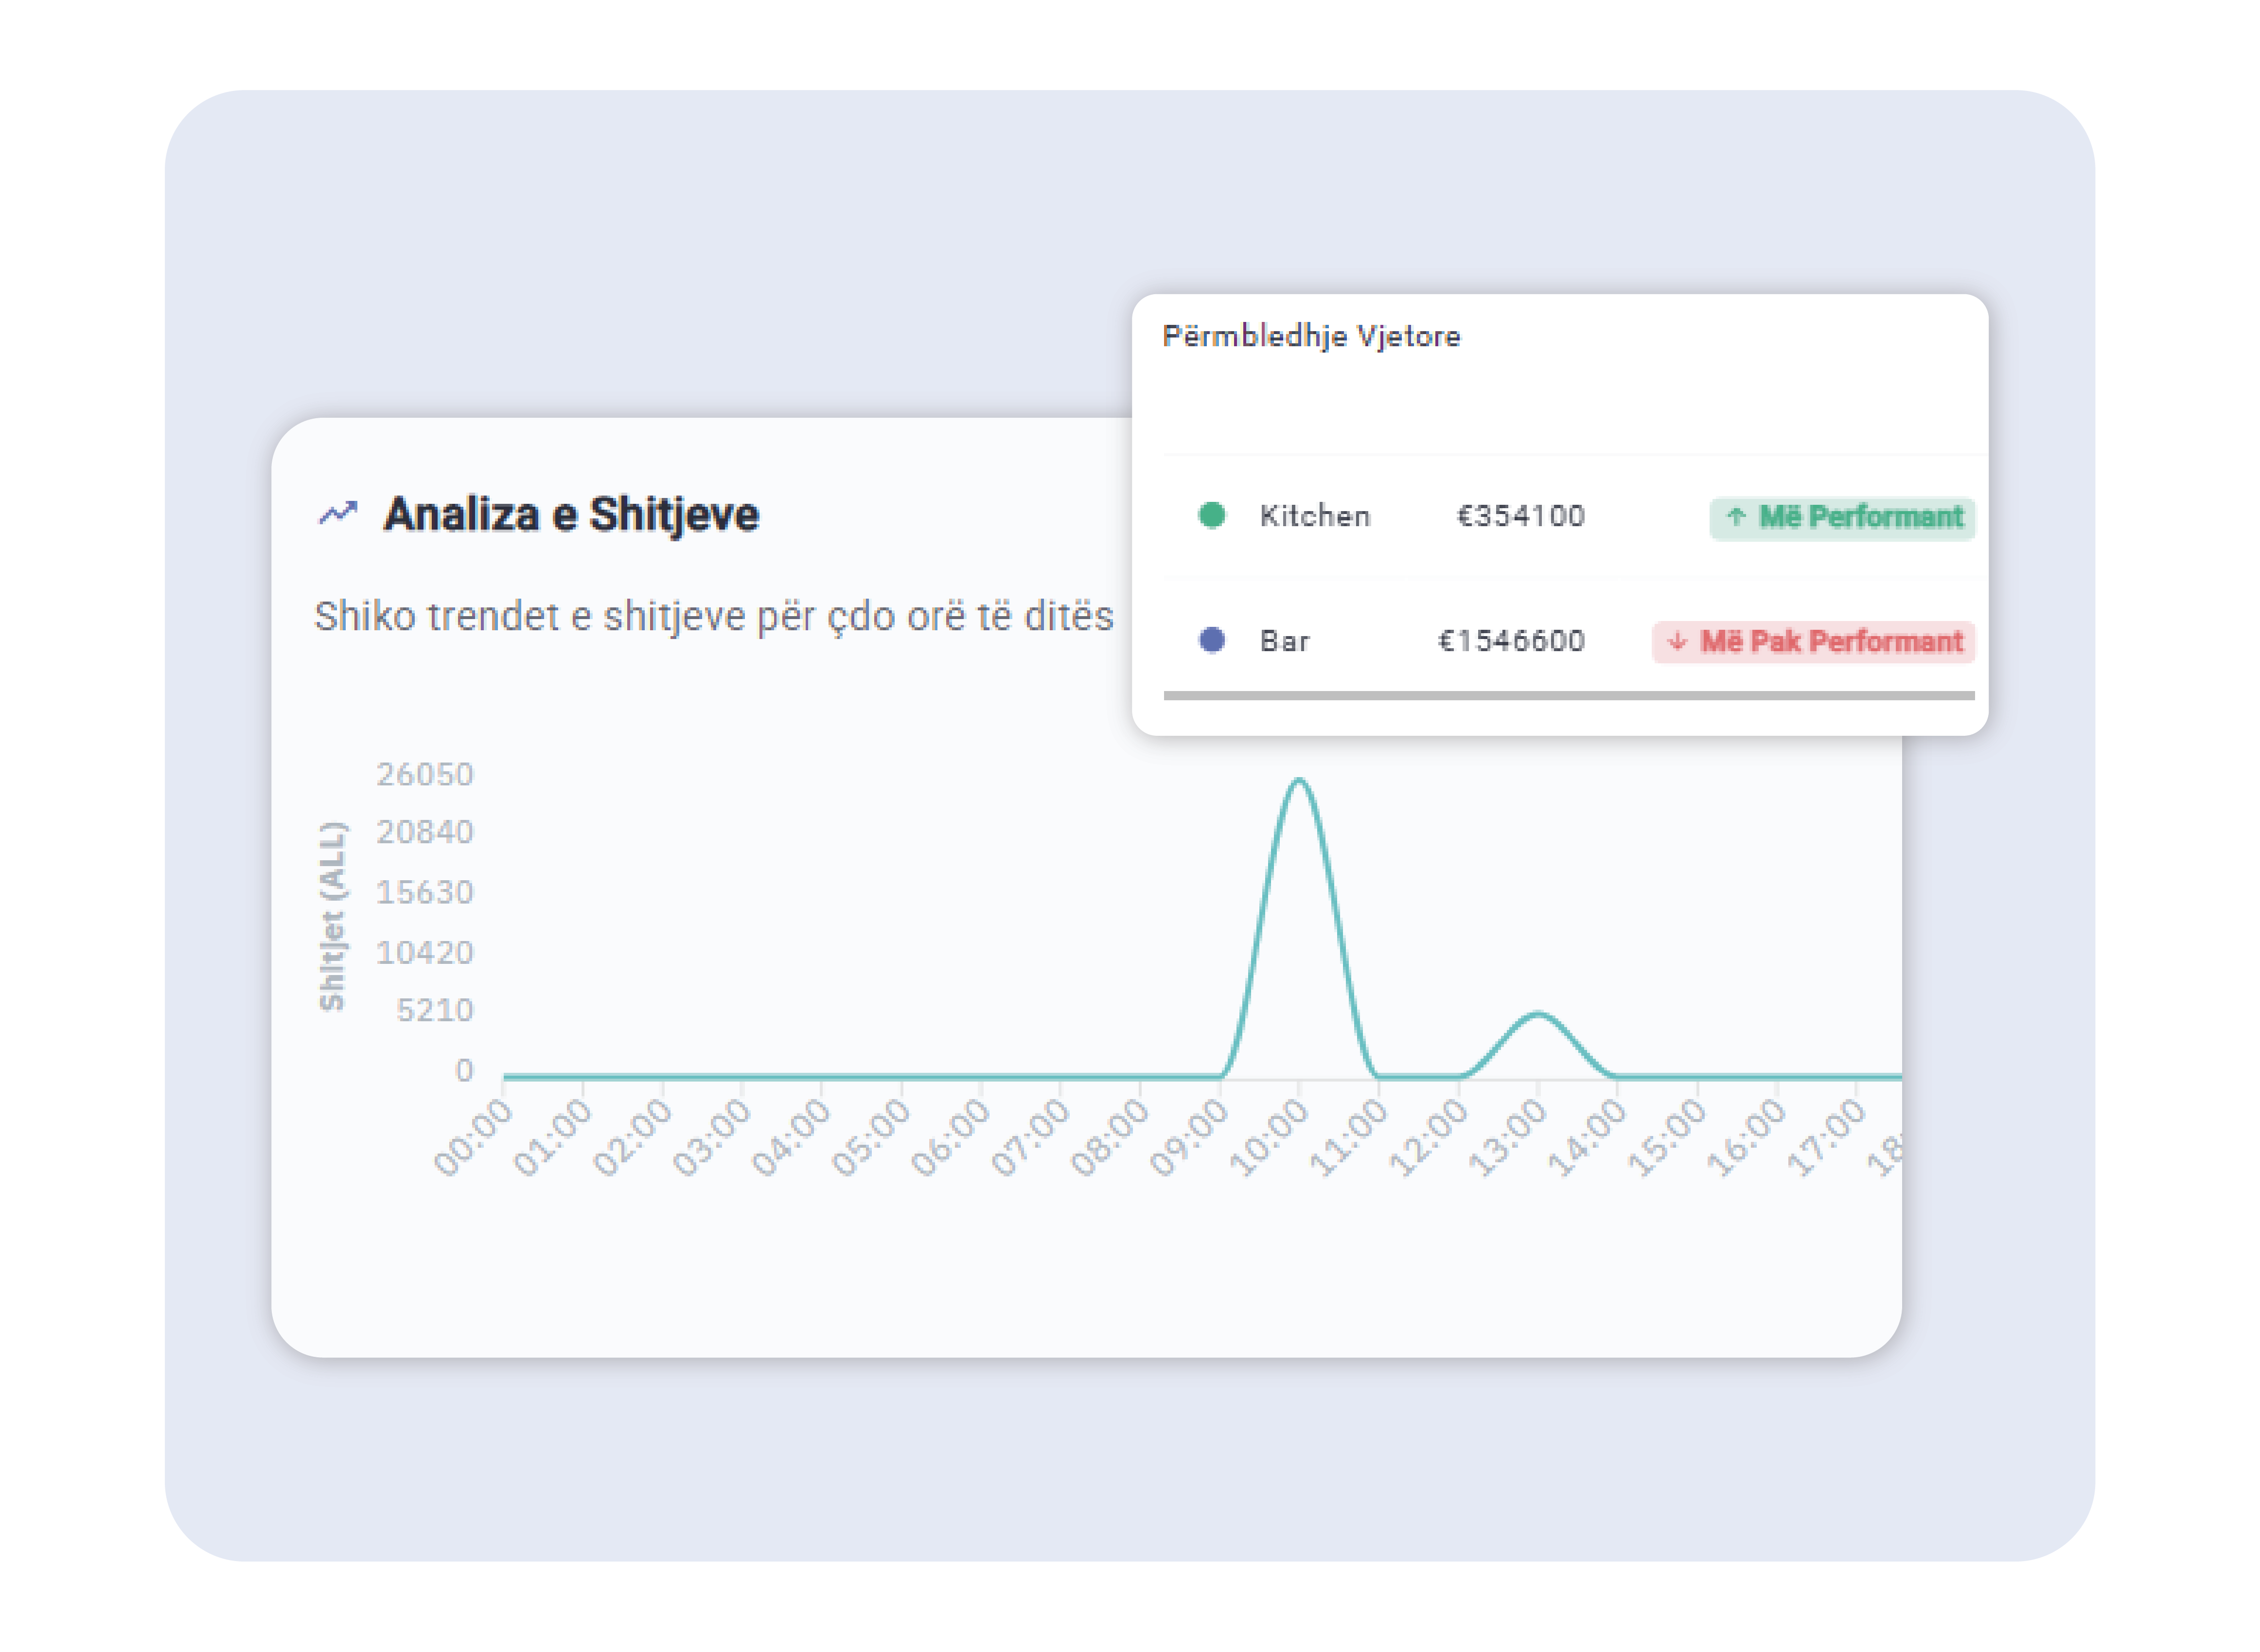
Task: Click the 09:00 x-axis label
Action: (x=1188, y=1137)
